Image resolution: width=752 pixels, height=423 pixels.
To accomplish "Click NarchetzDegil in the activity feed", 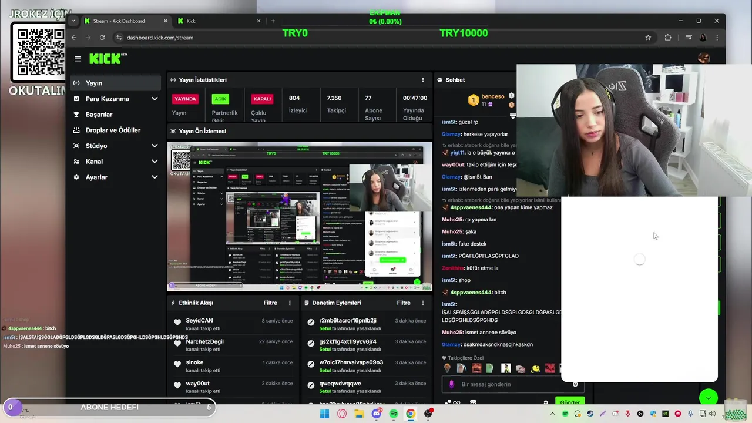I will click(x=204, y=342).
